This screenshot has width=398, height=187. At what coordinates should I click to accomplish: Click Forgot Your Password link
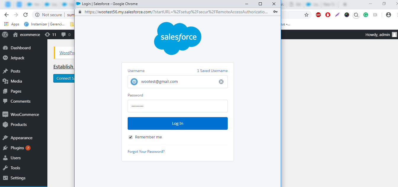point(146,152)
